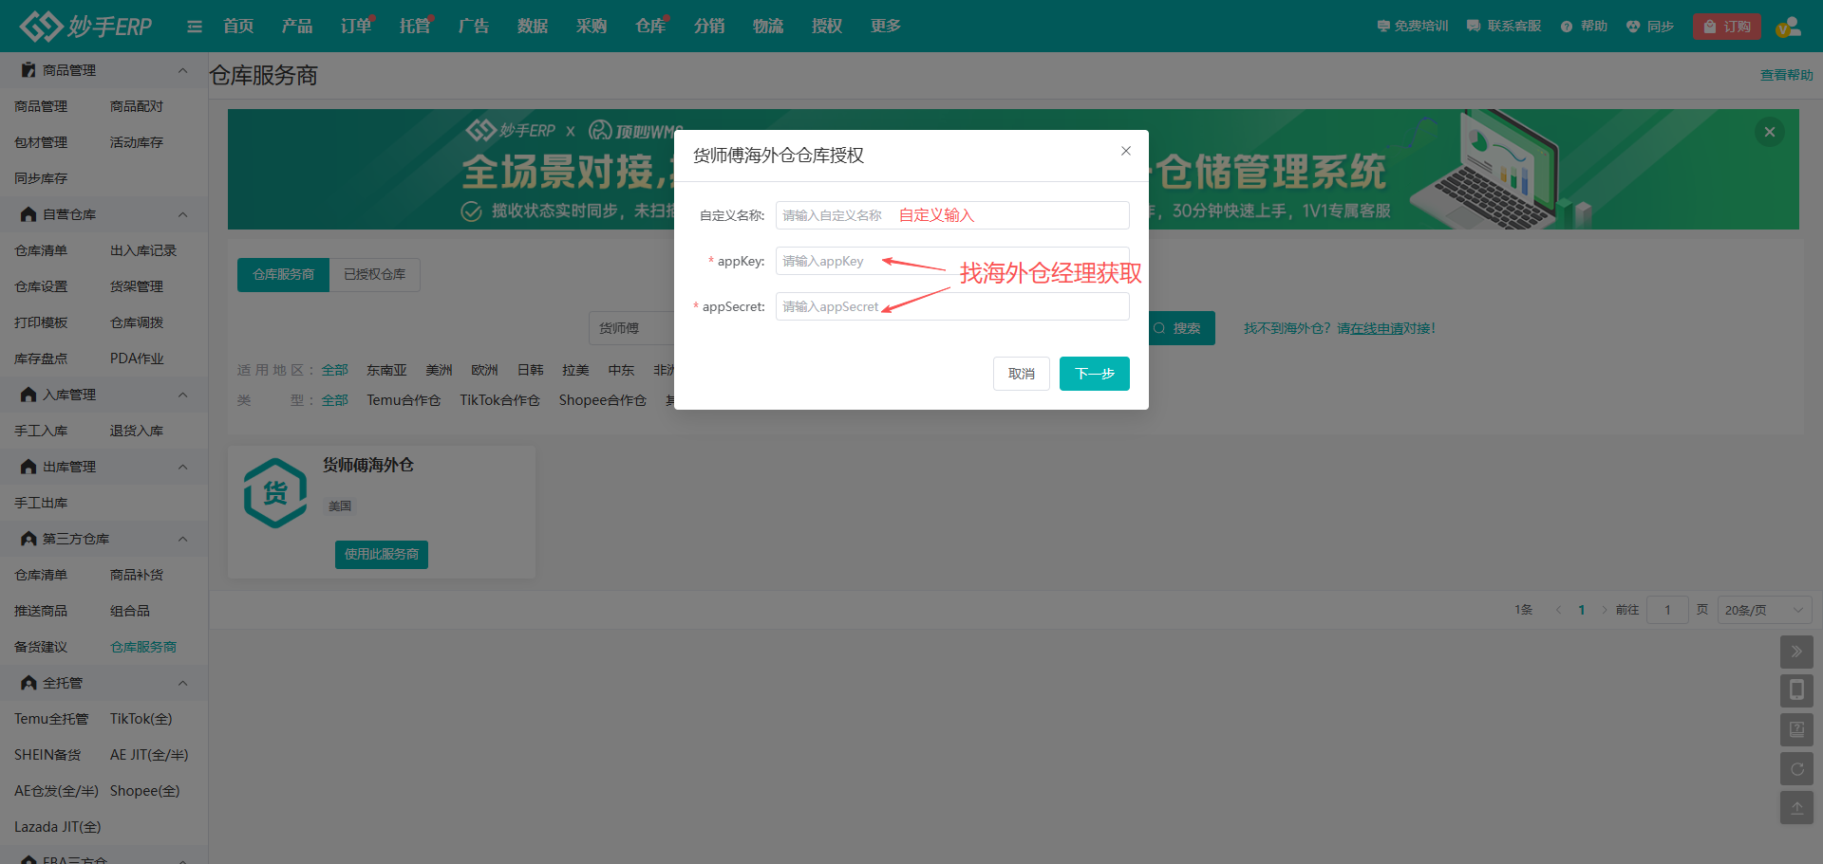
Task: Collapse the 商品管理 sidebar section
Action: [x=182, y=70]
